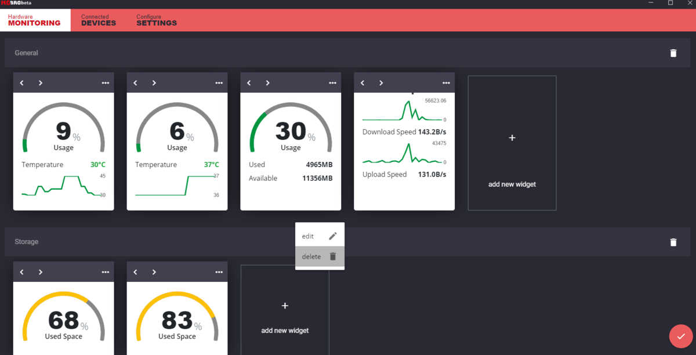Click the 9% Usage gauge
Image resolution: width=696 pixels, height=355 pixels.
64,128
